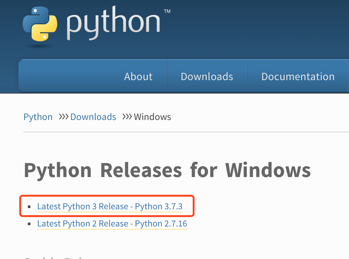Open Latest Python 2 Release - Python 2.7.16
Screen dimensions: 349x259
pyautogui.click(x=112, y=224)
